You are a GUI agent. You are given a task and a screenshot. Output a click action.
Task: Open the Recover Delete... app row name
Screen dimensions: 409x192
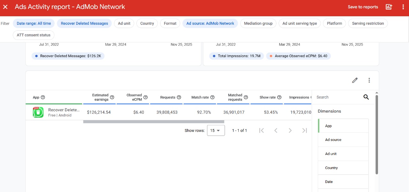64,110
